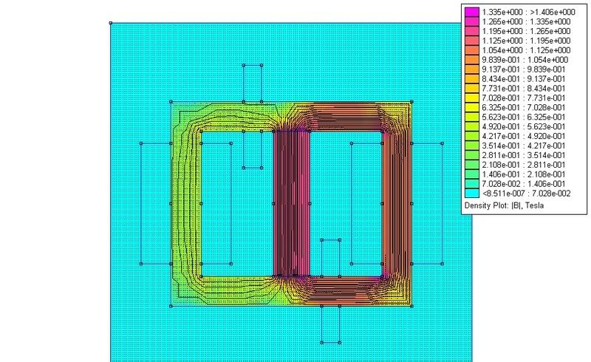
Task: Click the cyan <8.511e-007 legend swatch
Action: (x=471, y=194)
